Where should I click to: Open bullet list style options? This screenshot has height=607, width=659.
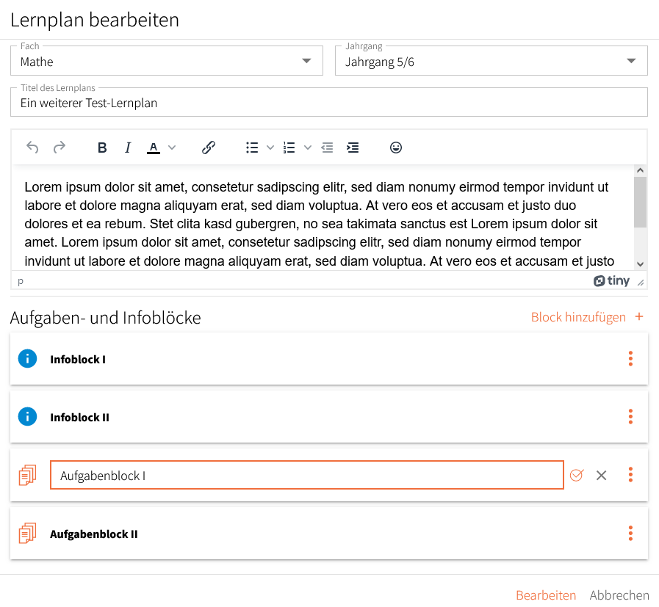coord(270,148)
